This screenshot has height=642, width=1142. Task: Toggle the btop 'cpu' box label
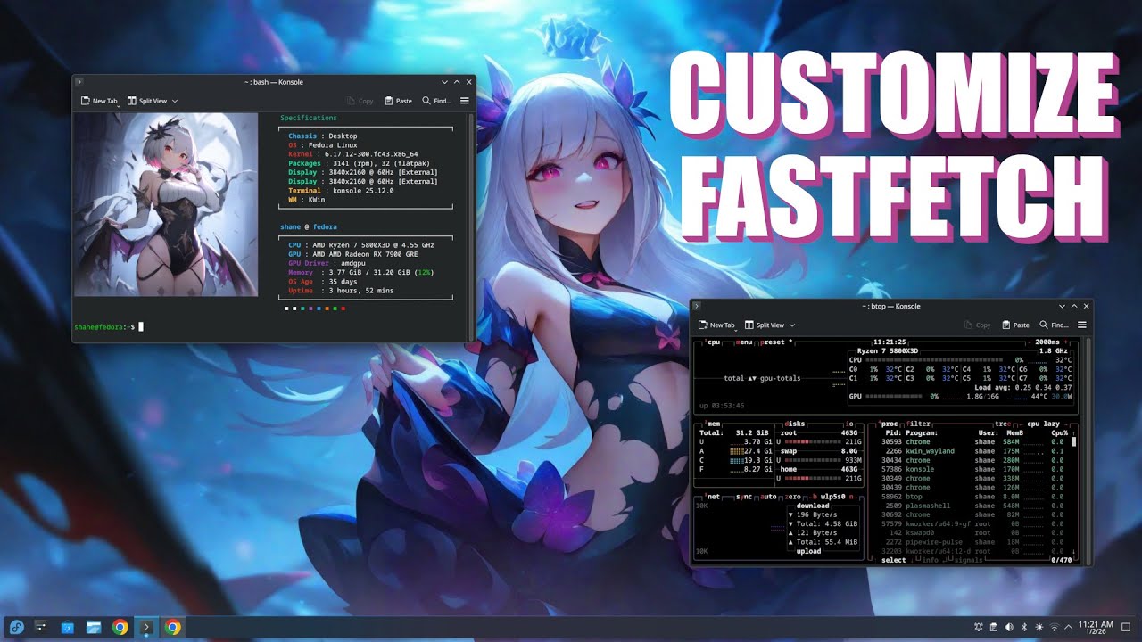point(713,342)
